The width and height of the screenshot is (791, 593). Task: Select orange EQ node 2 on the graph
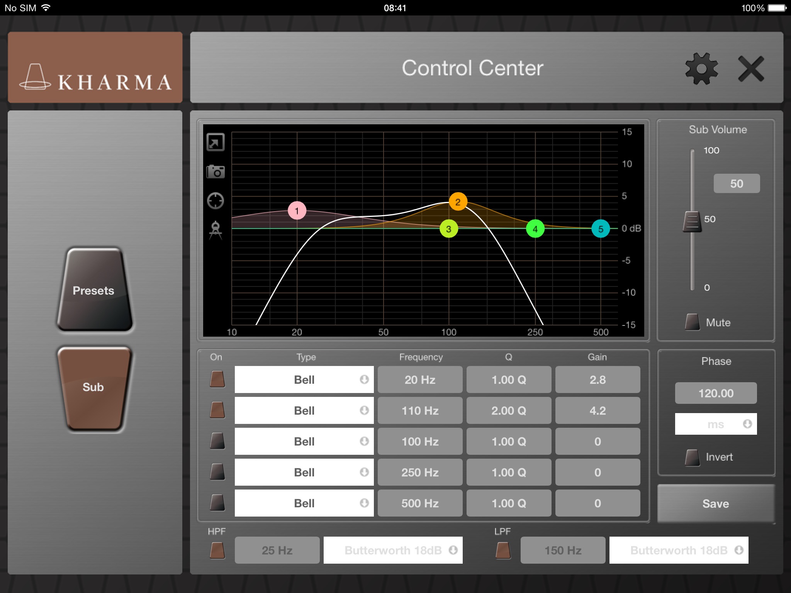(x=458, y=202)
